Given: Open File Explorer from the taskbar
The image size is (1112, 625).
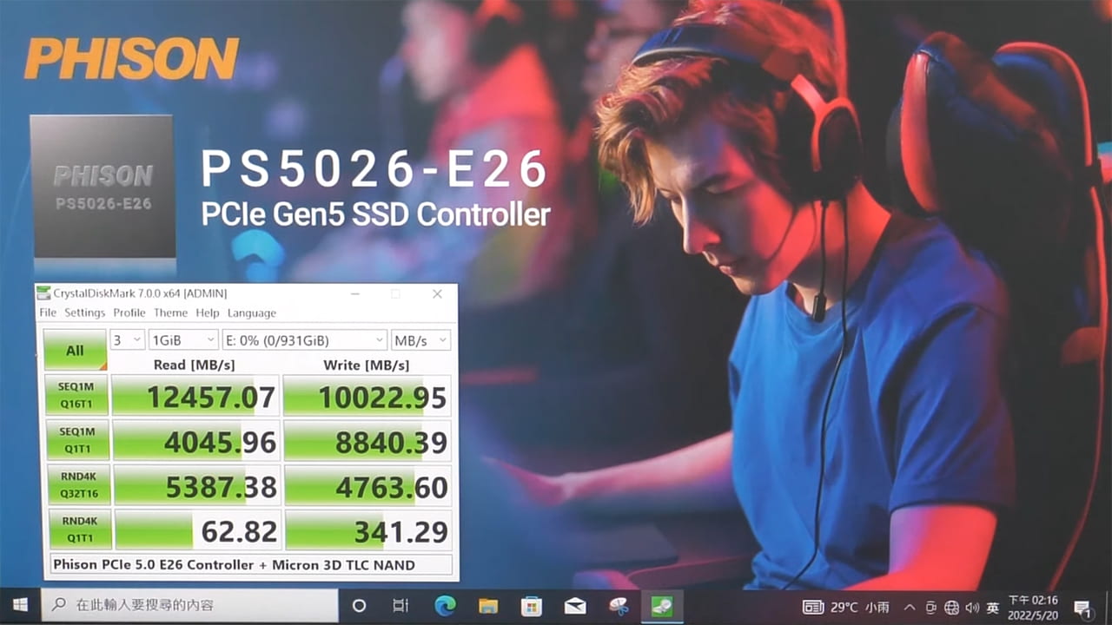Looking at the screenshot, I should (488, 605).
